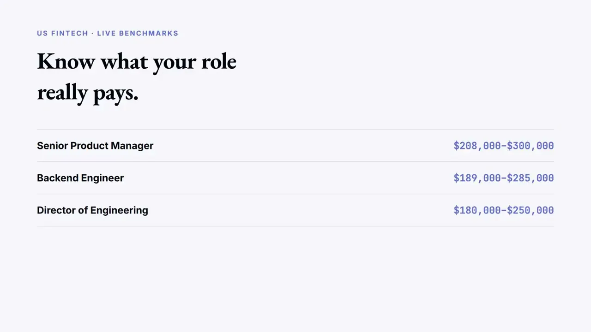
Task: Select the $285,000 salary figure
Action: 531,178
